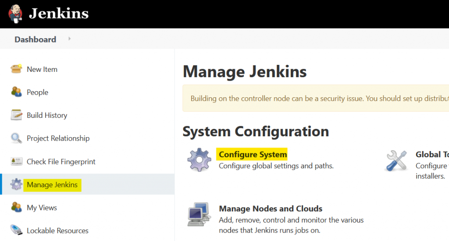Click the Project Relationship magnifier icon
The width and height of the screenshot is (449, 241).
click(16, 138)
